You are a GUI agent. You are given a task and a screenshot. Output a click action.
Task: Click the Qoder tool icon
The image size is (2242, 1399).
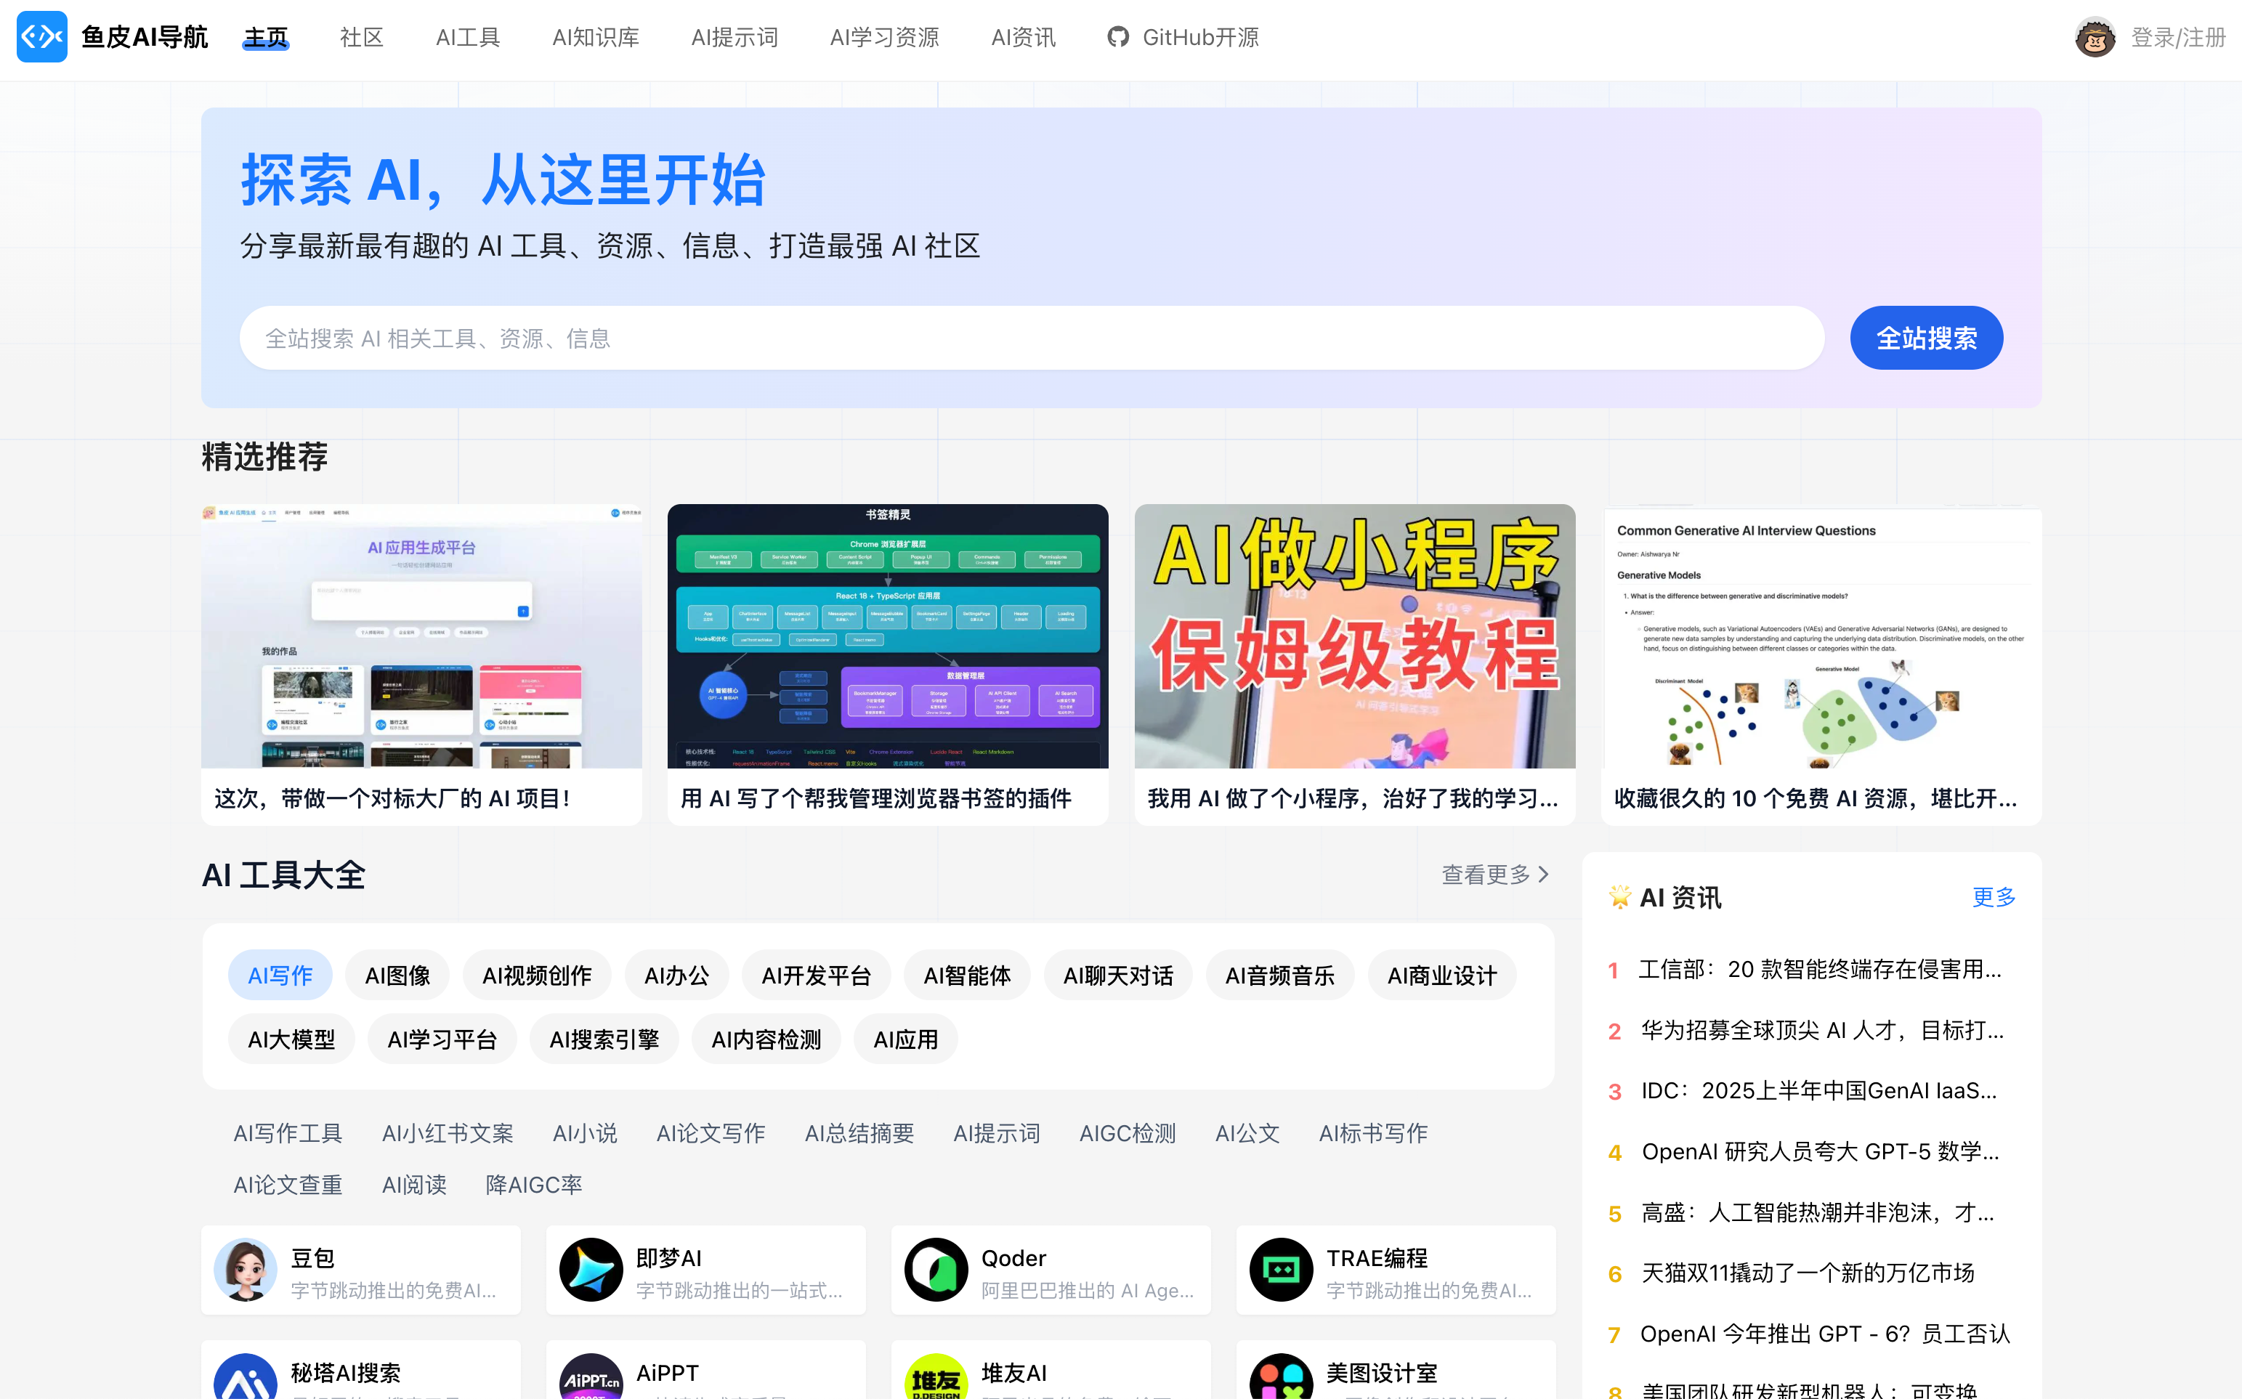936,1270
